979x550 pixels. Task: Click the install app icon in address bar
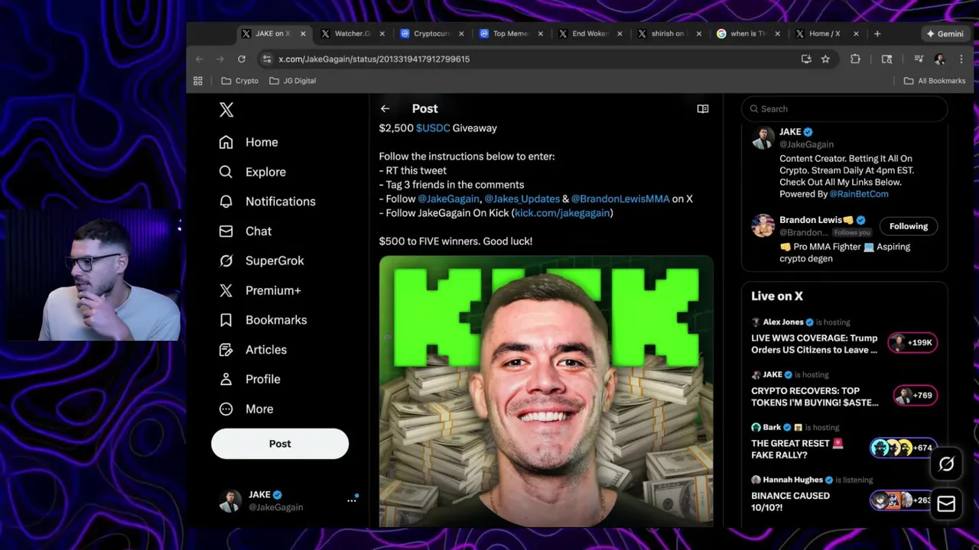(x=806, y=59)
